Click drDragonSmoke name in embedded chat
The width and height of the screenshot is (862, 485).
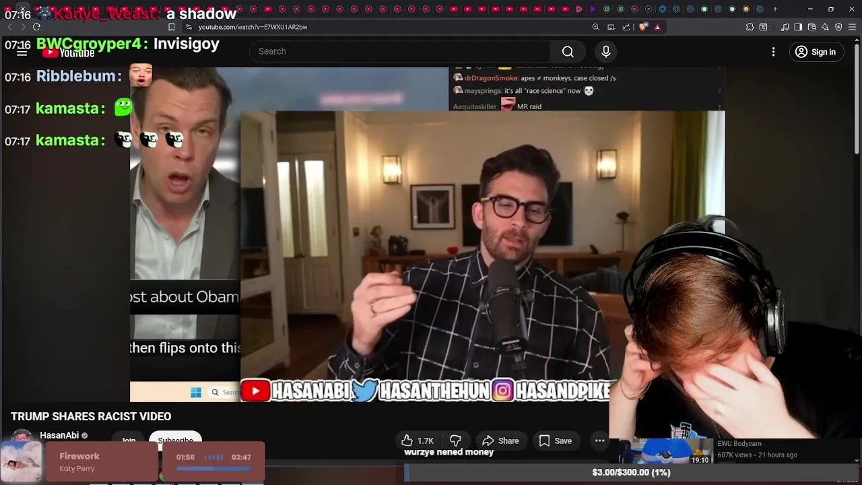pyautogui.click(x=490, y=78)
